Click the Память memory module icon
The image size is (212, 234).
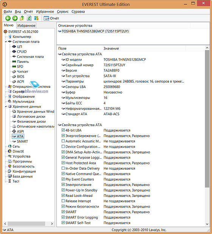coord(14,61)
